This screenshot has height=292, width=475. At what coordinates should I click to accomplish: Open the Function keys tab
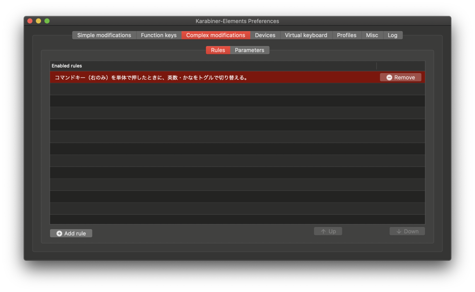(x=159, y=35)
